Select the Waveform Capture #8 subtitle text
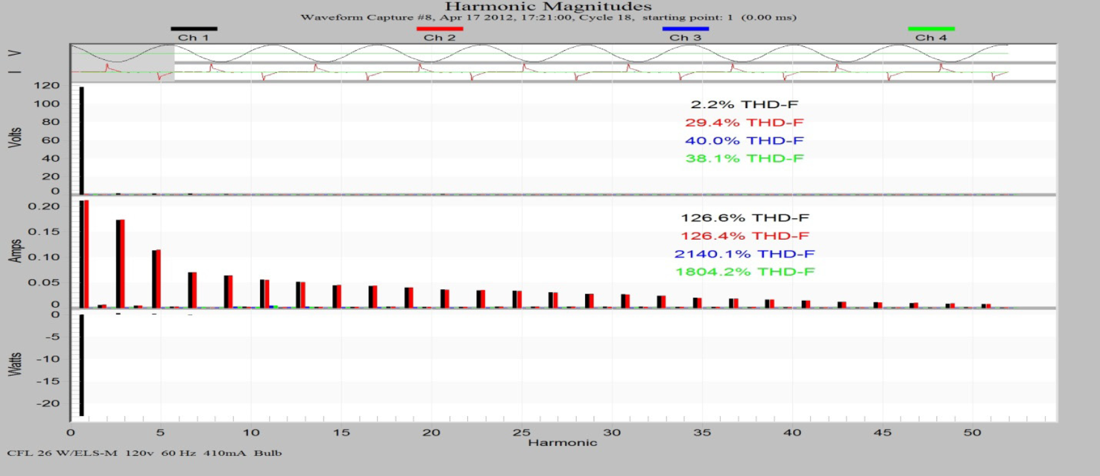The width and height of the screenshot is (1100, 476). click(548, 18)
